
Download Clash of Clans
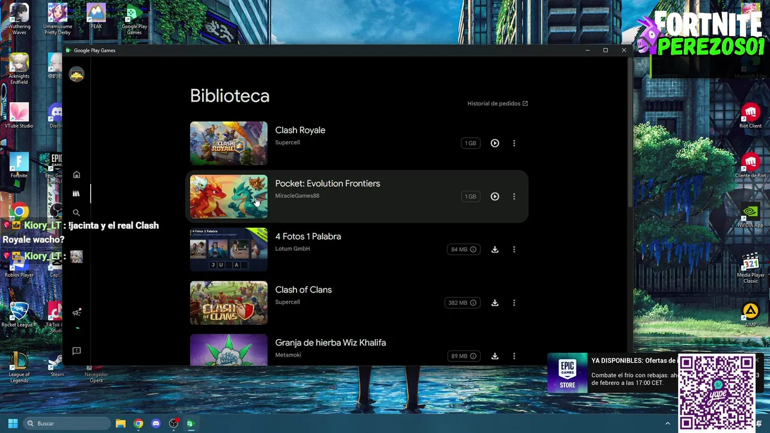[494, 302]
